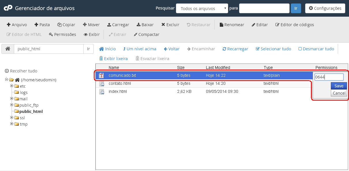Click the blue Ir search button
This screenshot has height=171, width=349.
296,8
